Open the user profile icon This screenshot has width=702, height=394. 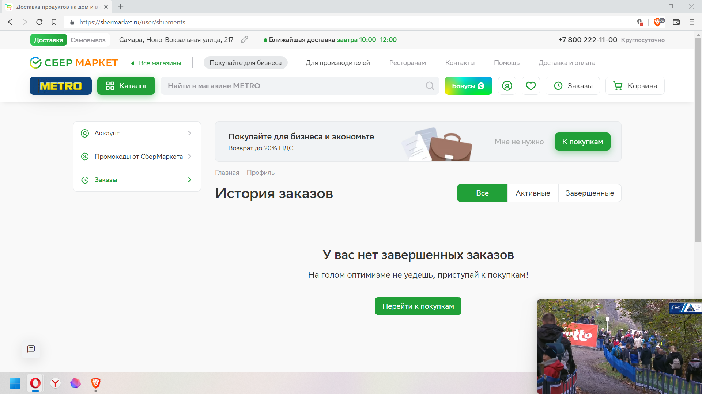click(x=507, y=86)
